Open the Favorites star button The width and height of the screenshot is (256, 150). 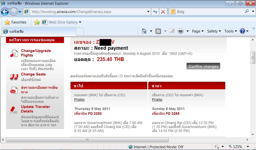coord(15,22)
